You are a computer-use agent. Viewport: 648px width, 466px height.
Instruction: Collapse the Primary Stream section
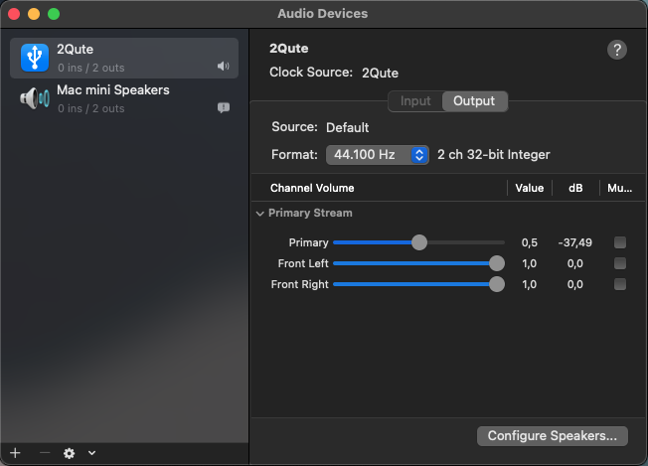click(x=260, y=214)
